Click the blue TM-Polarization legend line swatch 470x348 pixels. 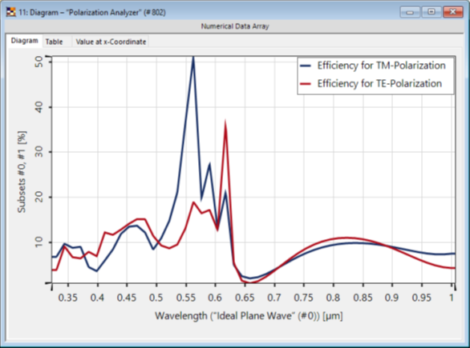tap(306, 66)
